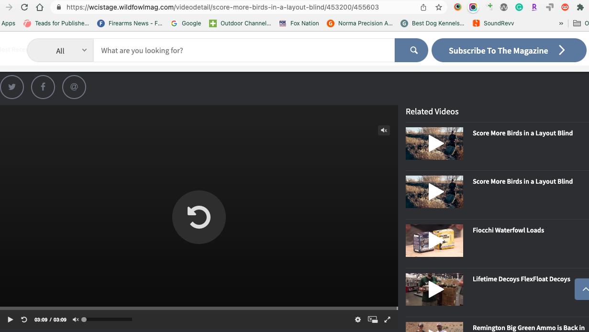
Task: Open first Score More Birds video thumbnail
Action: [434, 144]
